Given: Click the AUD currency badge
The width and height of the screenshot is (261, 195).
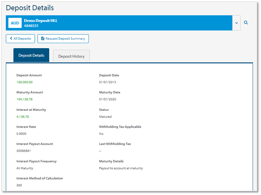Looking at the screenshot, I should point(15,23).
